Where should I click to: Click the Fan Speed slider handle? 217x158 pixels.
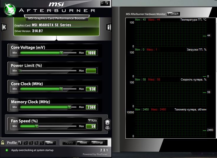37,126
